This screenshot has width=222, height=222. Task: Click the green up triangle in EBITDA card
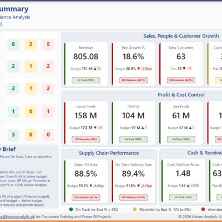pyautogui.click(x=143, y=128)
